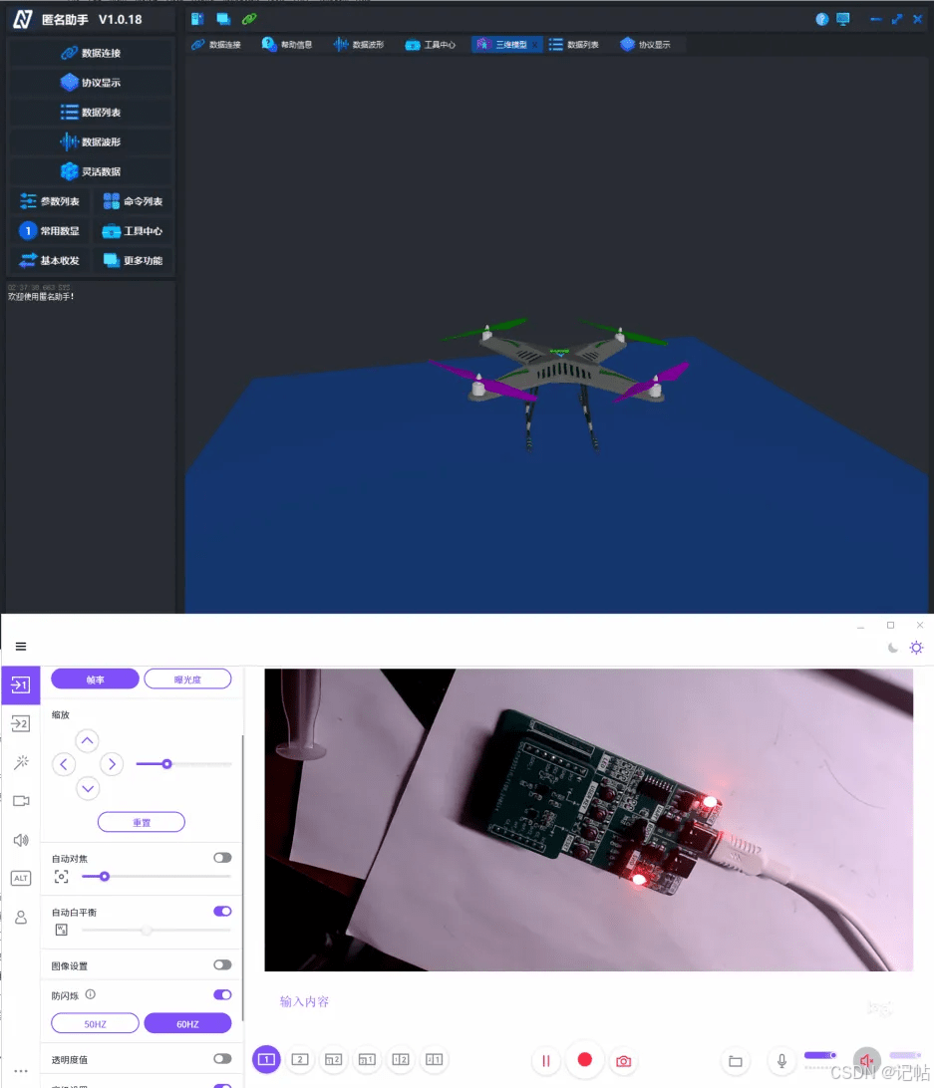Open the recordings folder icon
Viewport: 934px width, 1088px height.
736,1061
